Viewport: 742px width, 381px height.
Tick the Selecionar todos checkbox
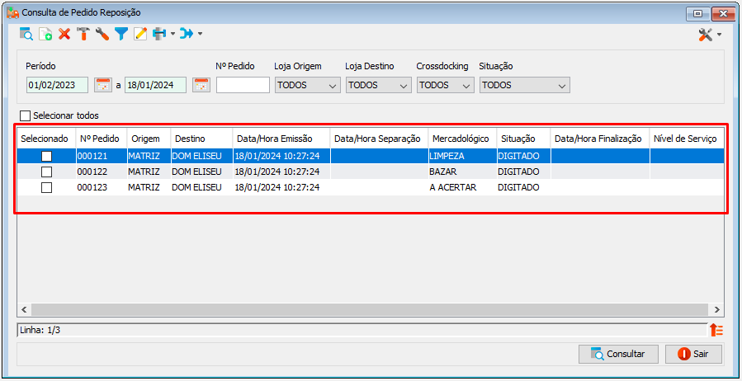tap(25, 115)
